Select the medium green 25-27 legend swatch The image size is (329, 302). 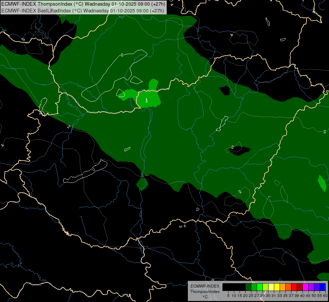(x=254, y=287)
